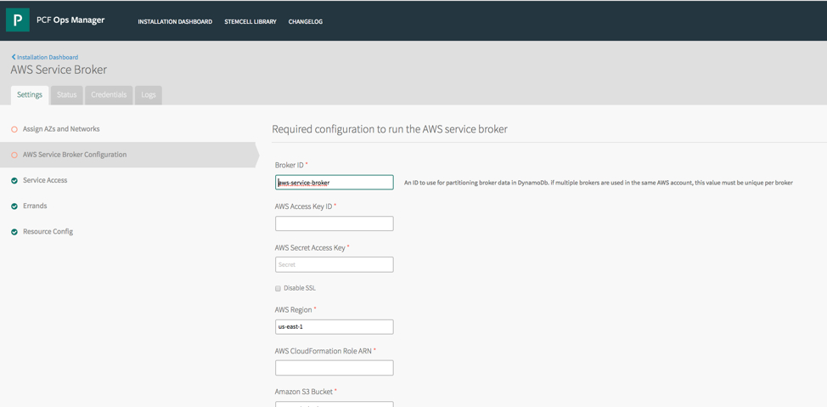Viewport: 827px width, 407px height.
Task: Click the green checkmark next to Resource Config
Action: pyautogui.click(x=14, y=232)
